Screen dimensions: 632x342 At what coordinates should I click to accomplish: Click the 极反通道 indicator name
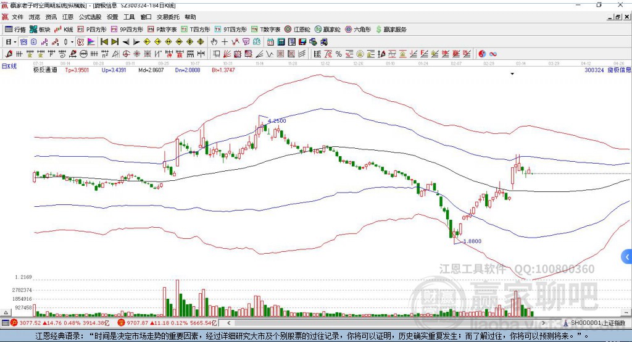(44, 70)
